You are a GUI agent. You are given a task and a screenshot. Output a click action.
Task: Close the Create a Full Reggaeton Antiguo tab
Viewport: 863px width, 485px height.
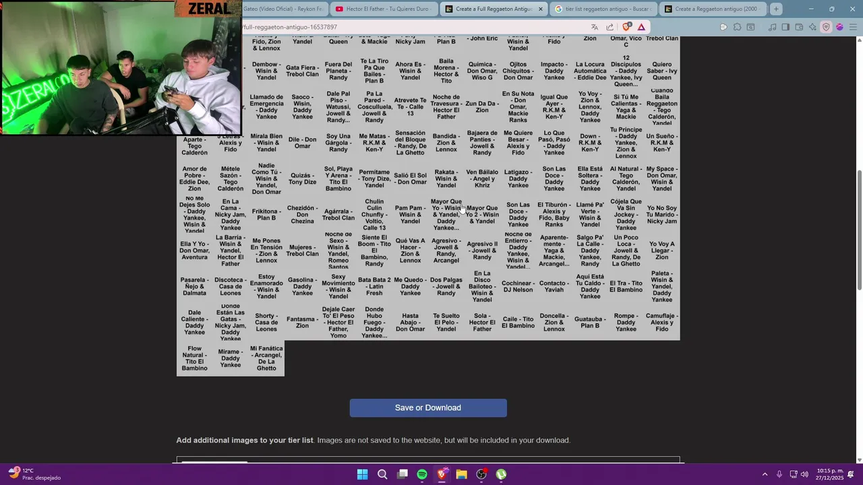pos(540,9)
